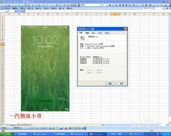The height and width of the screenshot is (136, 171).
Task: Click the Save icon in toolbar
Action: (x=9, y=5)
